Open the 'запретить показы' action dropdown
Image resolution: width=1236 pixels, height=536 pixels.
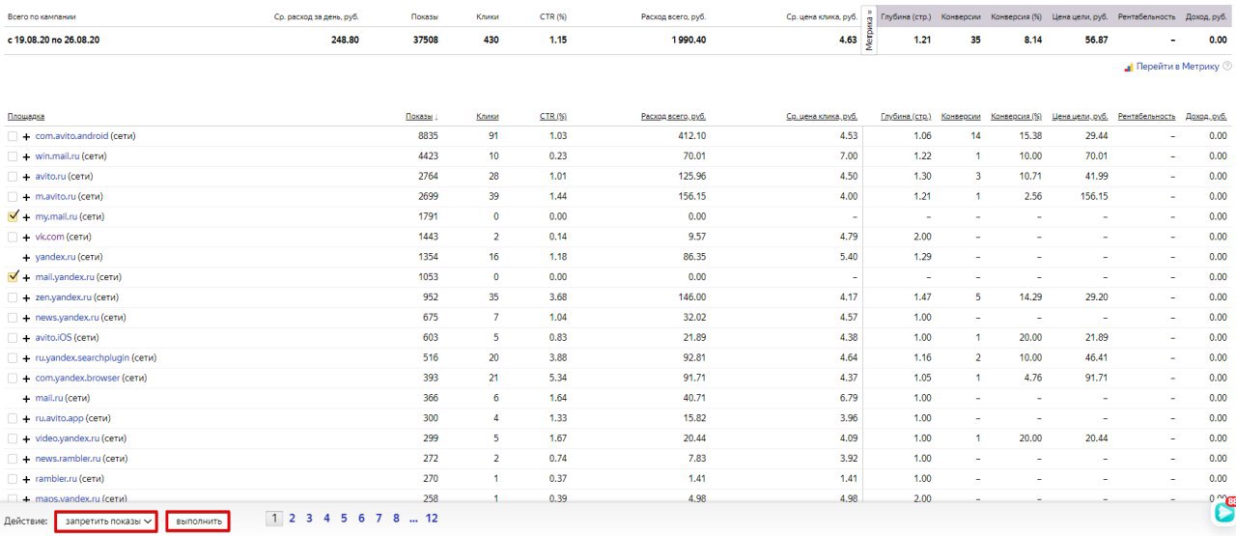[x=106, y=522]
